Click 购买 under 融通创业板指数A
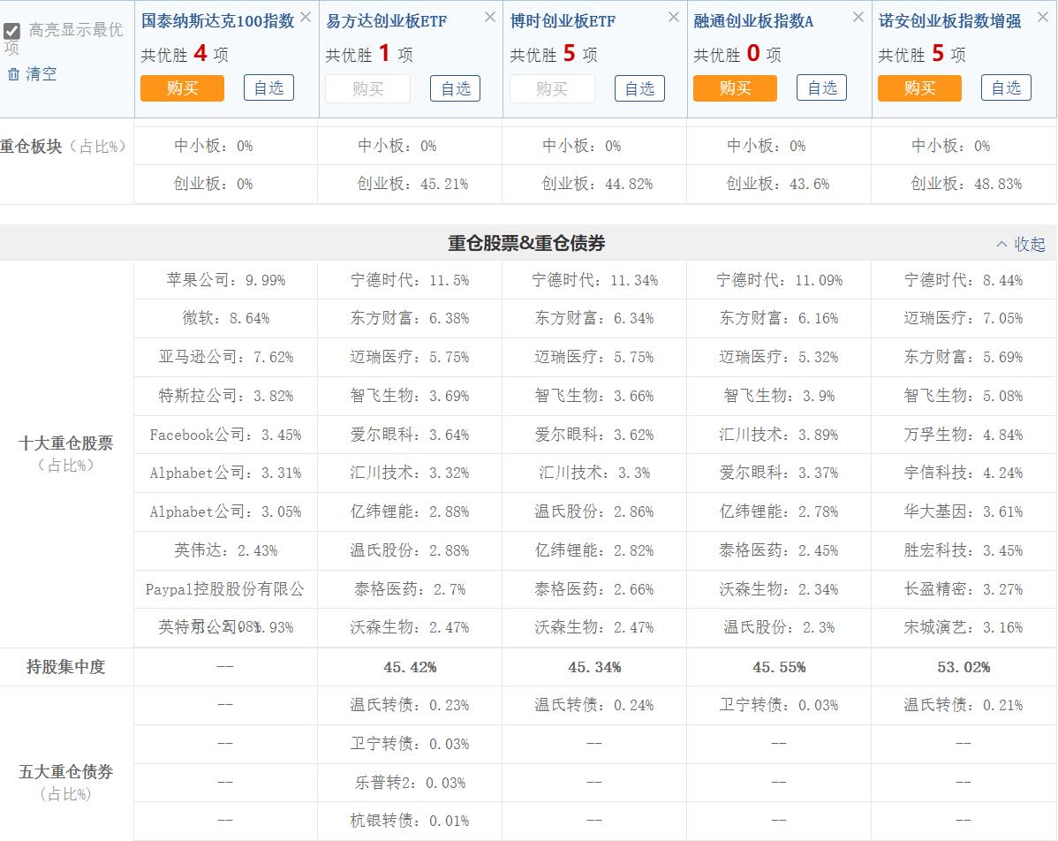The image size is (1058, 841). (x=735, y=88)
